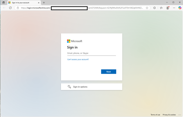Viewport: 183px width, 117px height.
Task: Select the 'Sign in to your account' tab
Action: click(x=24, y=3)
